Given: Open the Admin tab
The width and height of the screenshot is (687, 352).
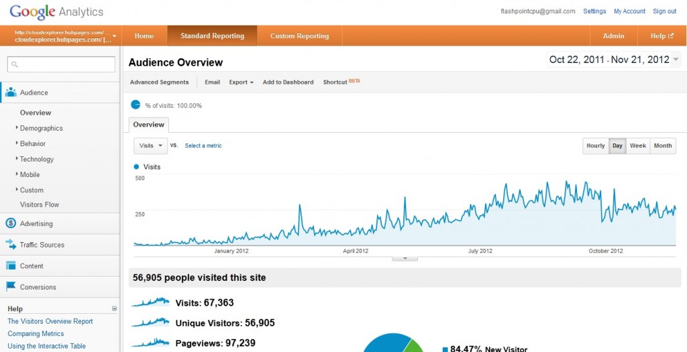Looking at the screenshot, I should 613,36.
